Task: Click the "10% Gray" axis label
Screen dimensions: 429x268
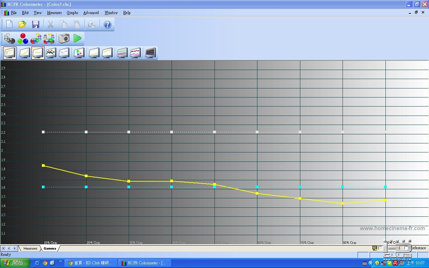Action: pos(51,243)
